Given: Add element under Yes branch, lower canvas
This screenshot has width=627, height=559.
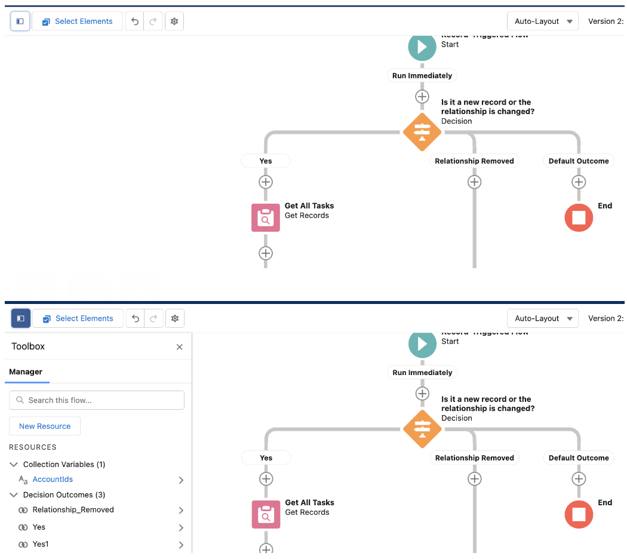Looking at the screenshot, I should (266, 478).
